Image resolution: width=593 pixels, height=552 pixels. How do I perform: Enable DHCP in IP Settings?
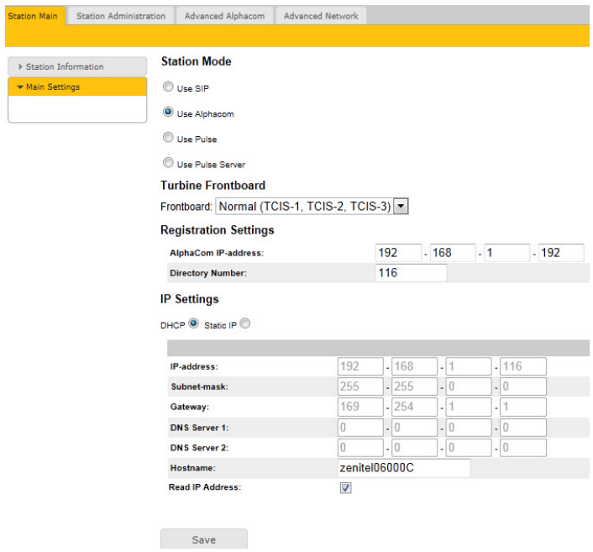coord(193,323)
